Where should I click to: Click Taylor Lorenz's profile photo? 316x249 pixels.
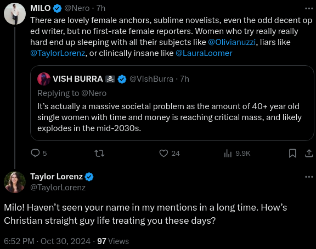pos(15,182)
